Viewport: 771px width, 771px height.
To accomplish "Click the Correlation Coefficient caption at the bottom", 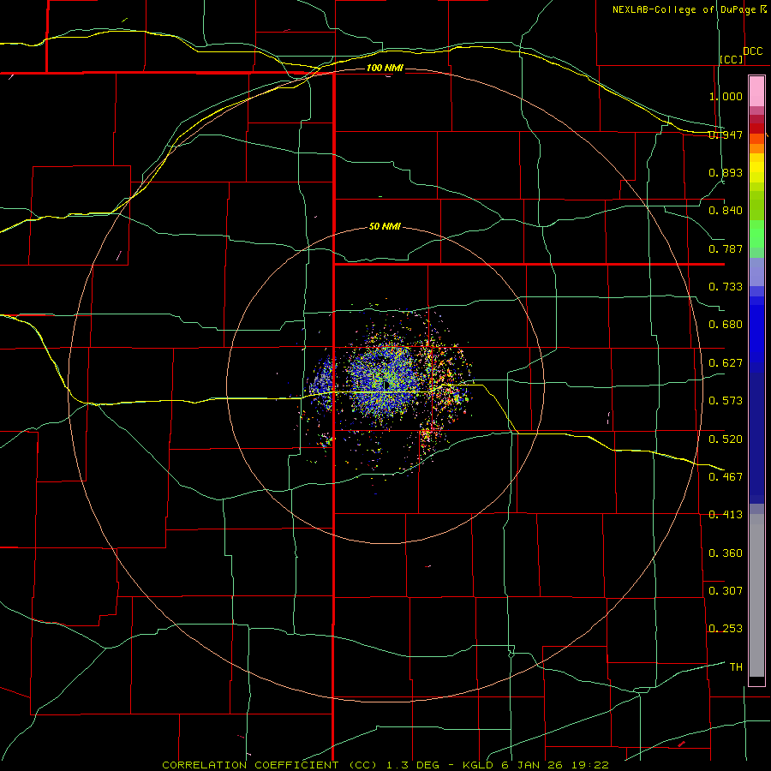I will (x=385, y=765).
